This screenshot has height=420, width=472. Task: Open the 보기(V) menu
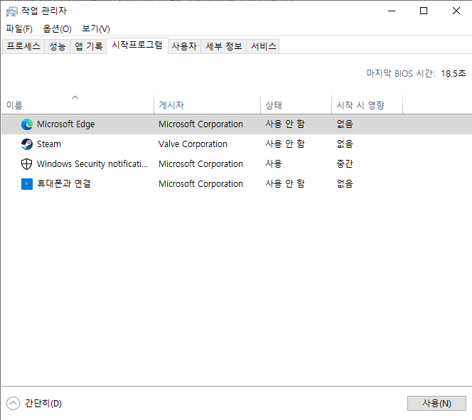click(96, 29)
